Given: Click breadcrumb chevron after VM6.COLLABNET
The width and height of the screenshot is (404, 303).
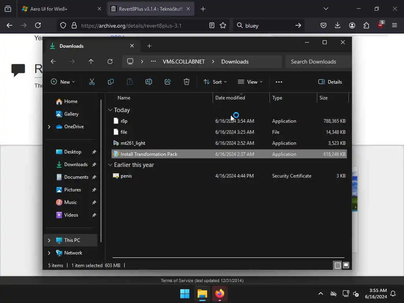Looking at the screenshot, I should click(213, 62).
